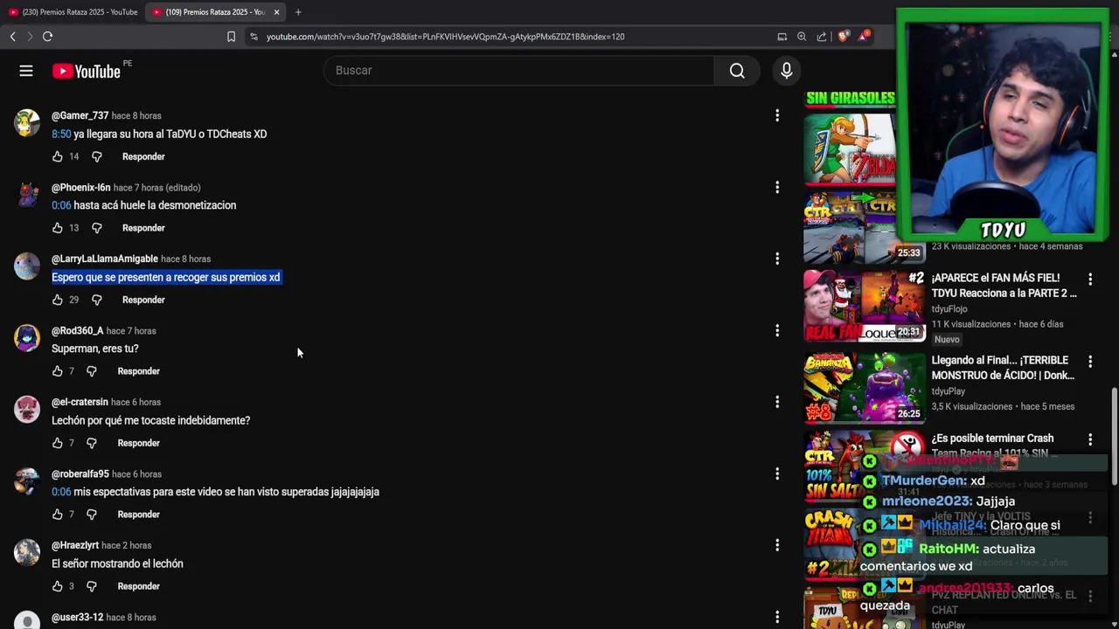
Task: Open options for 'Llegando al Final' video
Action: [x=1090, y=361]
